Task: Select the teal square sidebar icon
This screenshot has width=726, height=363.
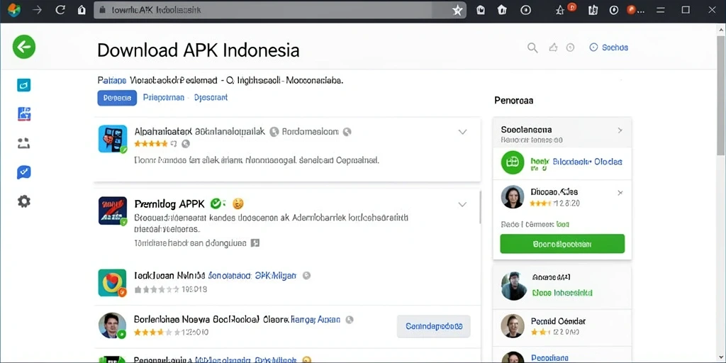Action: pos(23,85)
